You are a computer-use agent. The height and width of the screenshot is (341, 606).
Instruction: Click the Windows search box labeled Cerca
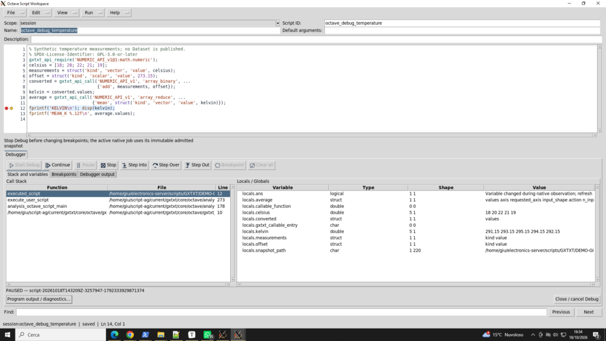tap(61, 335)
